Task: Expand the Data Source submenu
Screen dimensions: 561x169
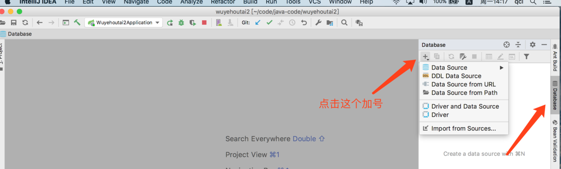Action: point(464,67)
